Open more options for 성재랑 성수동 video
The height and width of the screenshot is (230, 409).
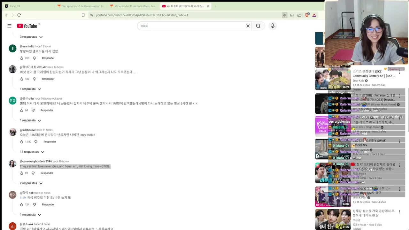pyautogui.click(x=399, y=212)
